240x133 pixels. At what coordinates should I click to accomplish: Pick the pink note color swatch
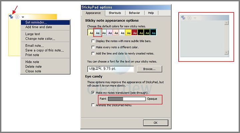click(x=116, y=32)
